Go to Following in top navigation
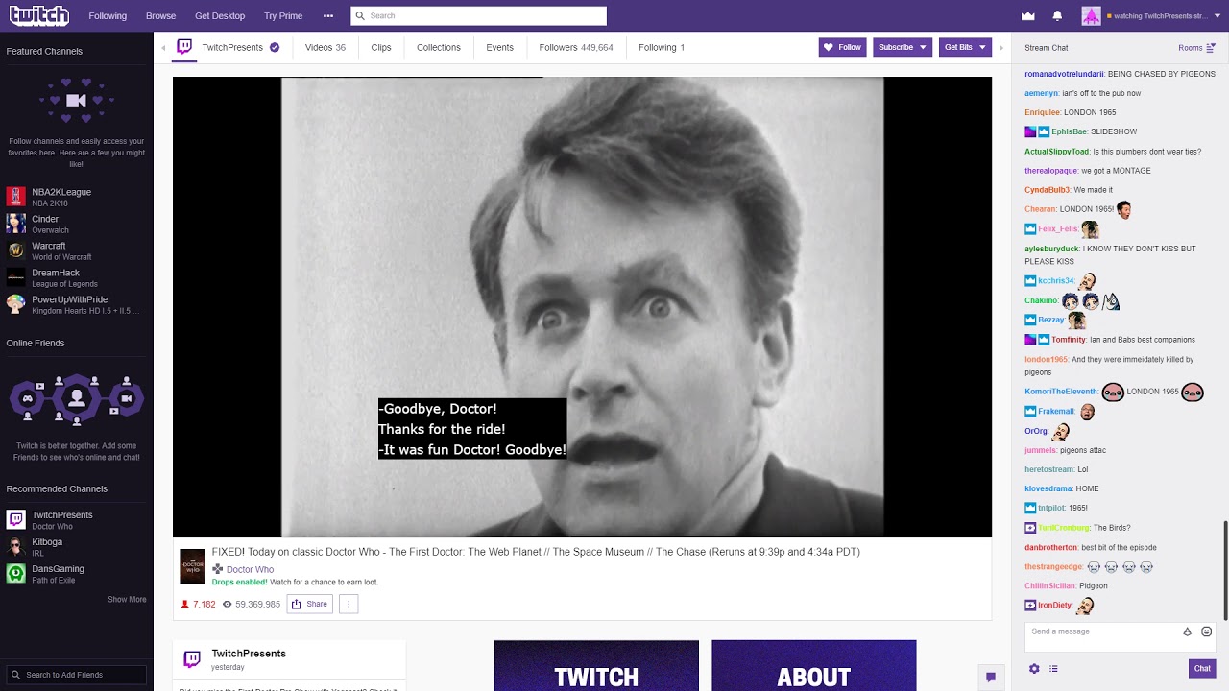 (x=108, y=16)
